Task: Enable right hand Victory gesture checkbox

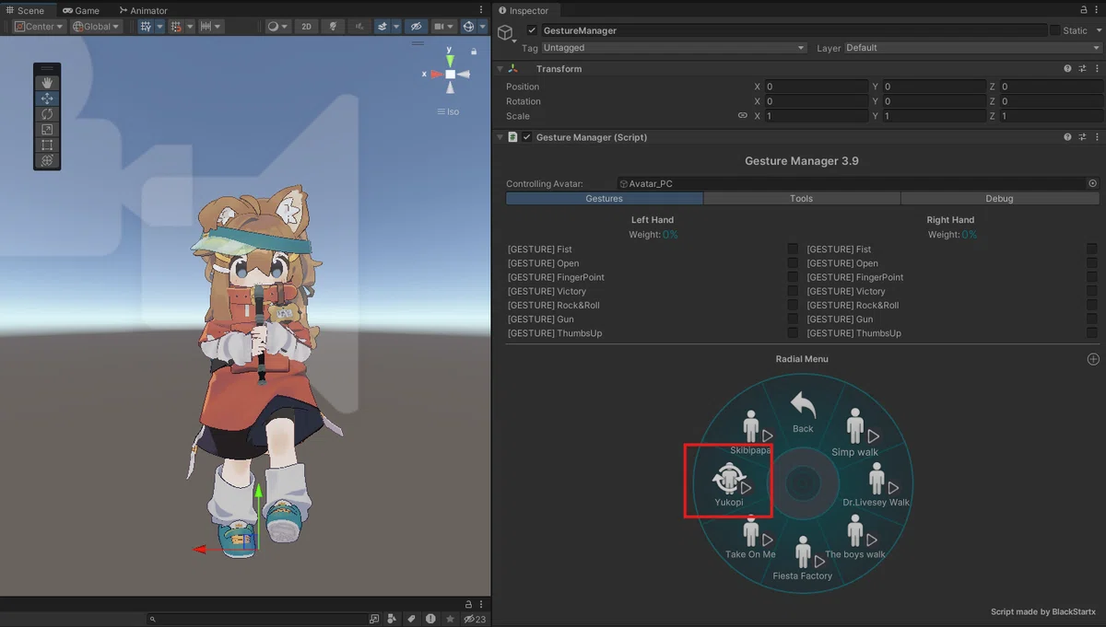Action: [x=1092, y=291]
